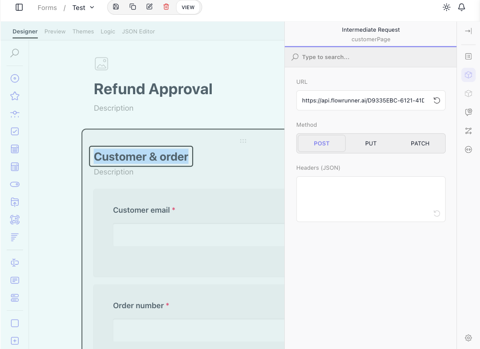Switch theme using the sun icon
This screenshot has height=349, width=480.
447,7
